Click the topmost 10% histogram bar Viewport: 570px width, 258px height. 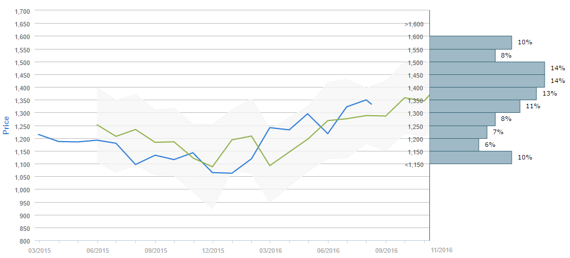point(470,43)
